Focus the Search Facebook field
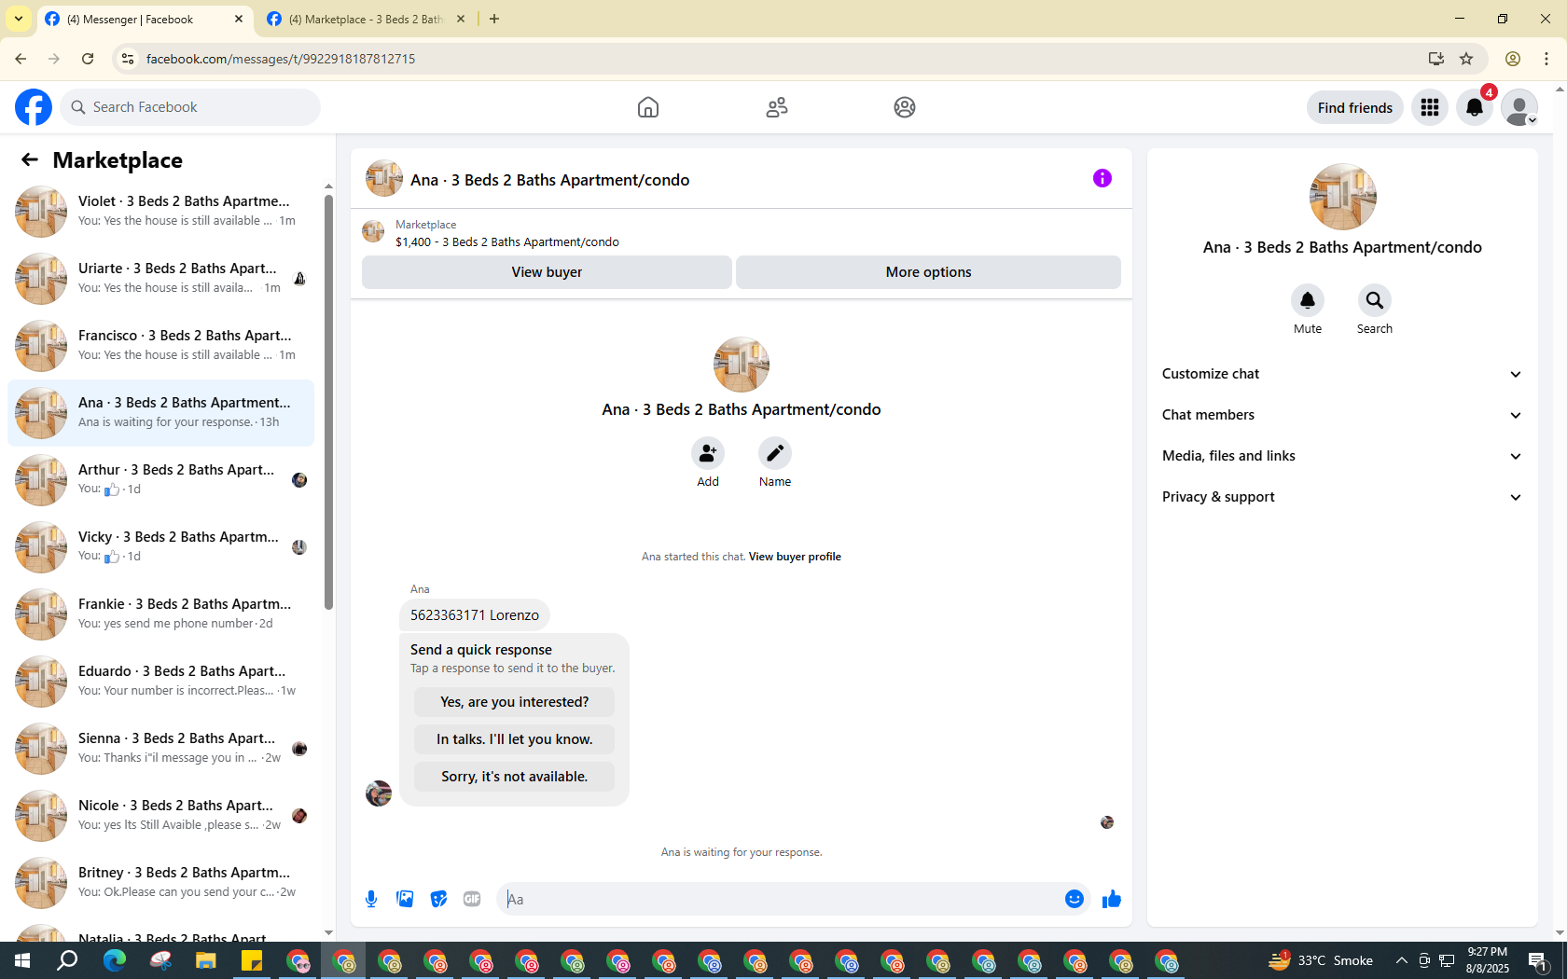This screenshot has height=979, width=1567. (190, 107)
